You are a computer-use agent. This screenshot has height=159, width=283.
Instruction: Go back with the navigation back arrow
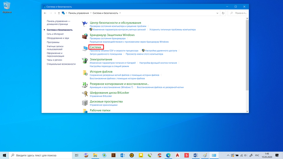(x=45, y=13)
